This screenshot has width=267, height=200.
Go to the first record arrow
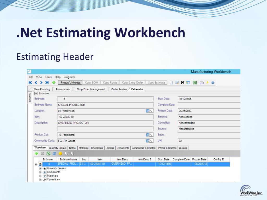tap(30, 83)
